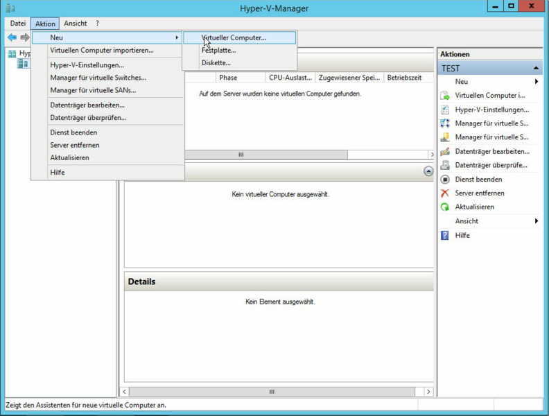This screenshot has height=416, width=549.
Task: Click the green Aktualisieren refresh icon
Action: 445,207
